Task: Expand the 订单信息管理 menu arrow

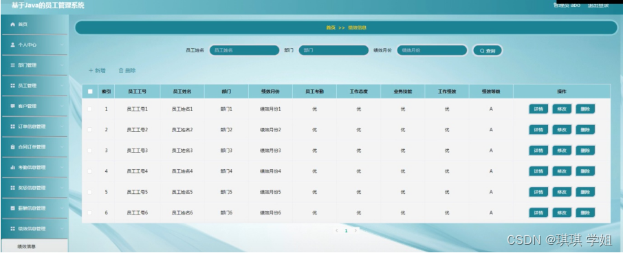Action: coord(62,126)
